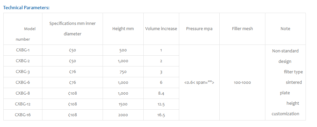Select the CXBG-12 model cell
This screenshot has width=317, height=127.
click(x=23, y=104)
